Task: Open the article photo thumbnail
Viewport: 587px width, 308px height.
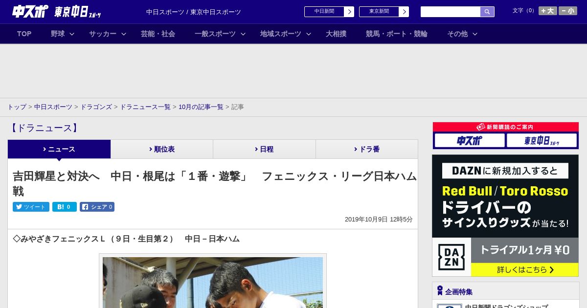Action: pos(213,282)
